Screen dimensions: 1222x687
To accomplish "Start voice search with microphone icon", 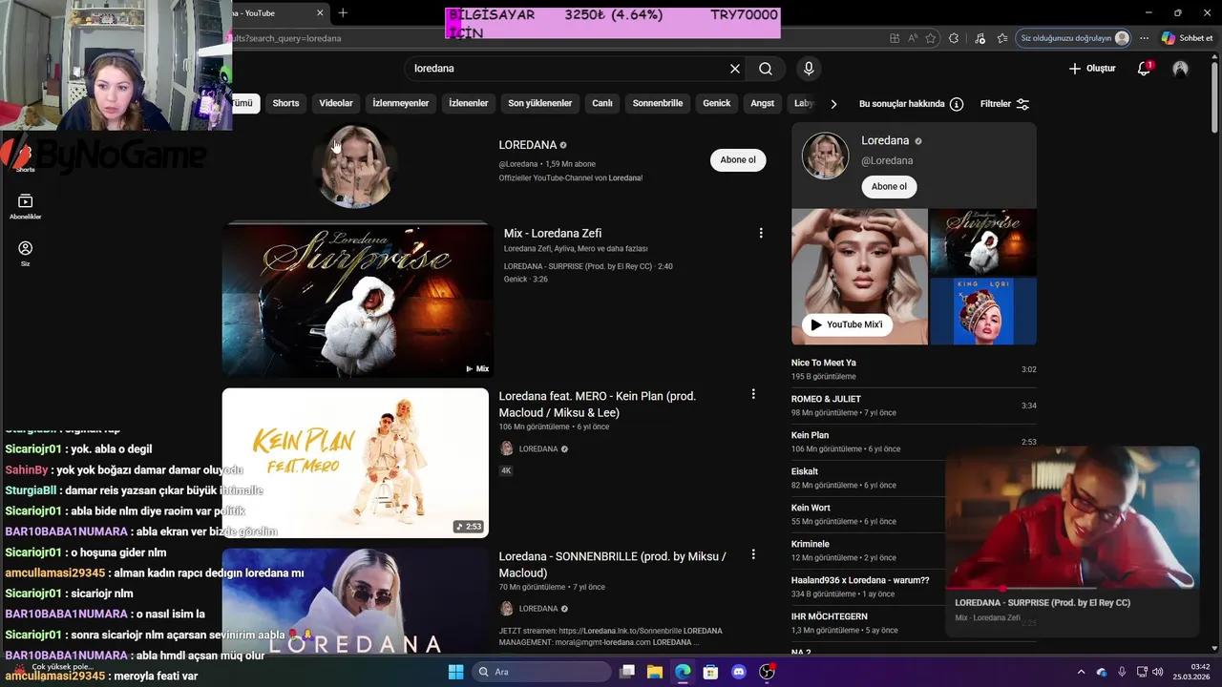I will (809, 69).
